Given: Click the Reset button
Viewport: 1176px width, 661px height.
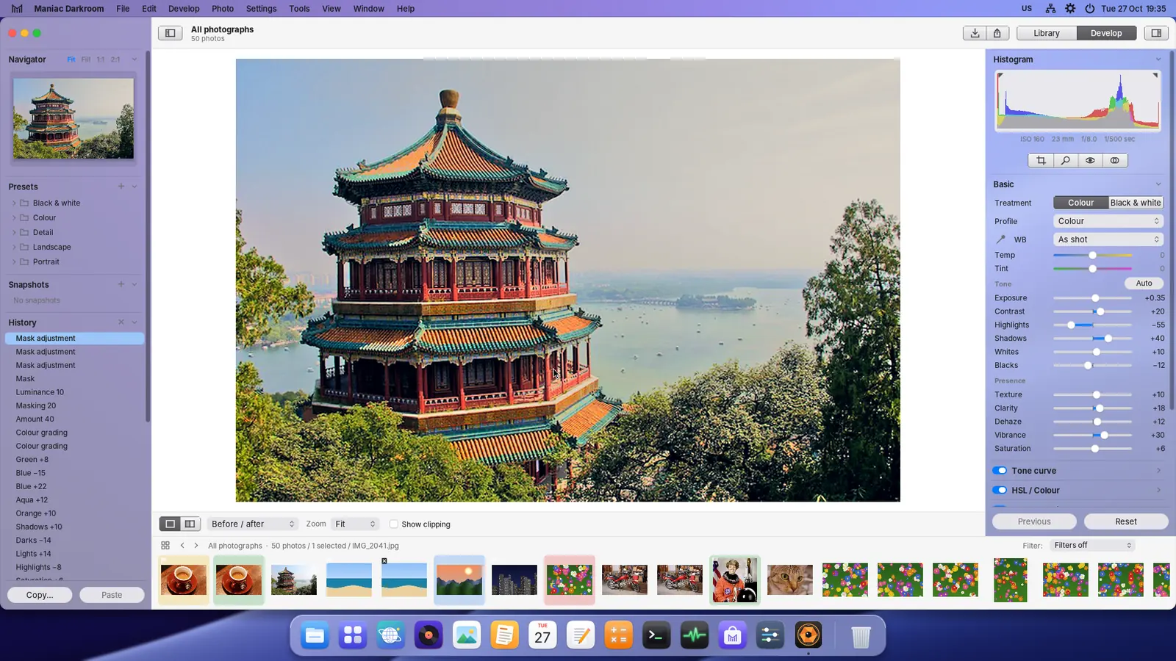Looking at the screenshot, I should pos(1125,521).
